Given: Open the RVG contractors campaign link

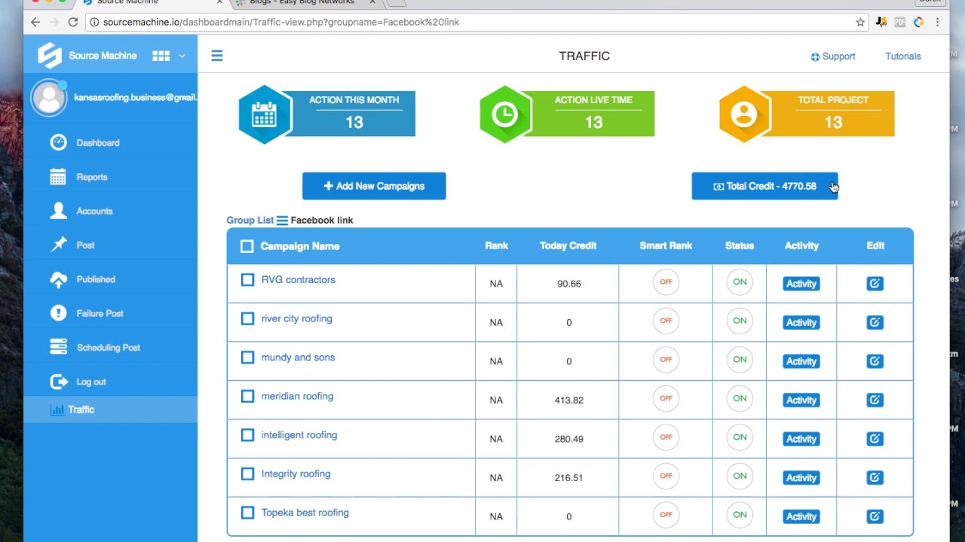Looking at the screenshot, I should [x=298, y=280].
